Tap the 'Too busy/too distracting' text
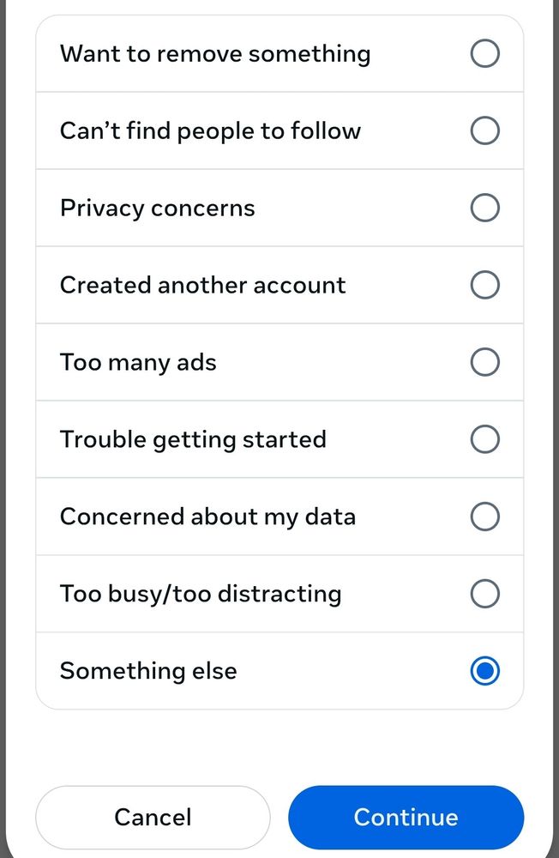 pyautogui.click(x=201, y=594)
